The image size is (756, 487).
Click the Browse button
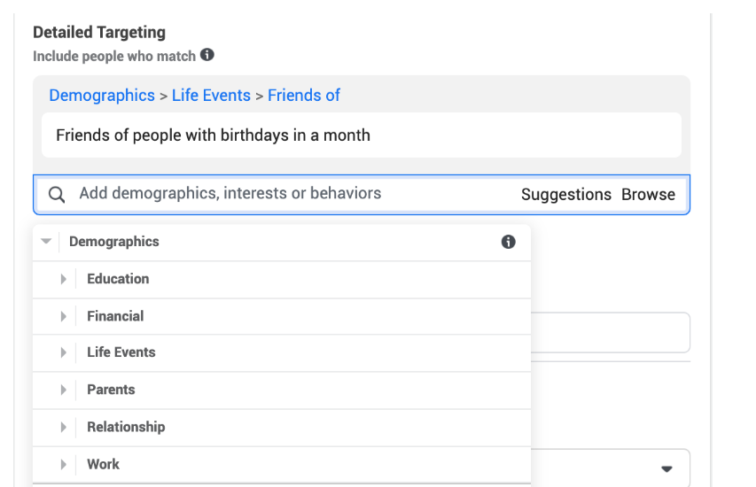click(x=648, y=195)
